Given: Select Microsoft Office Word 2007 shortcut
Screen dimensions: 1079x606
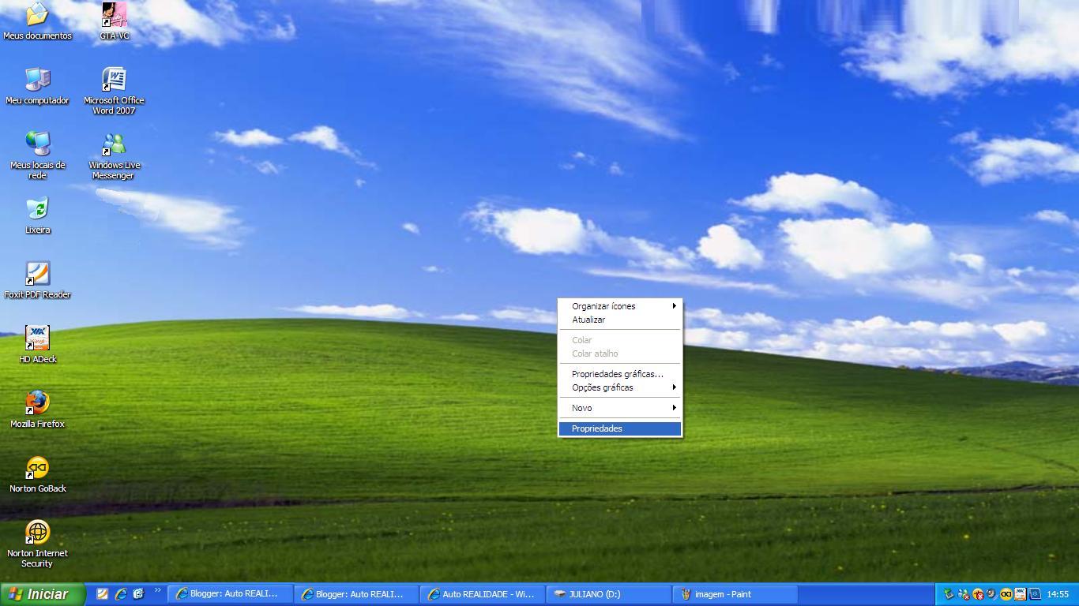Looking at the screenshot, I should pyautogui.click(x=115, y=91).
